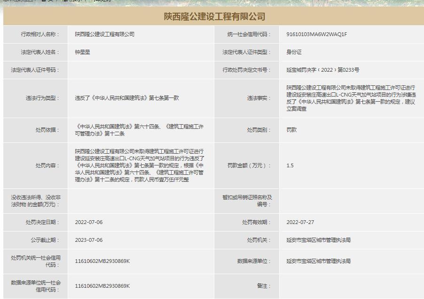Screen dimensions: 424x299
Task: Select the 处罚依据 text citing 第六十四条
Action: click(139, 130)
